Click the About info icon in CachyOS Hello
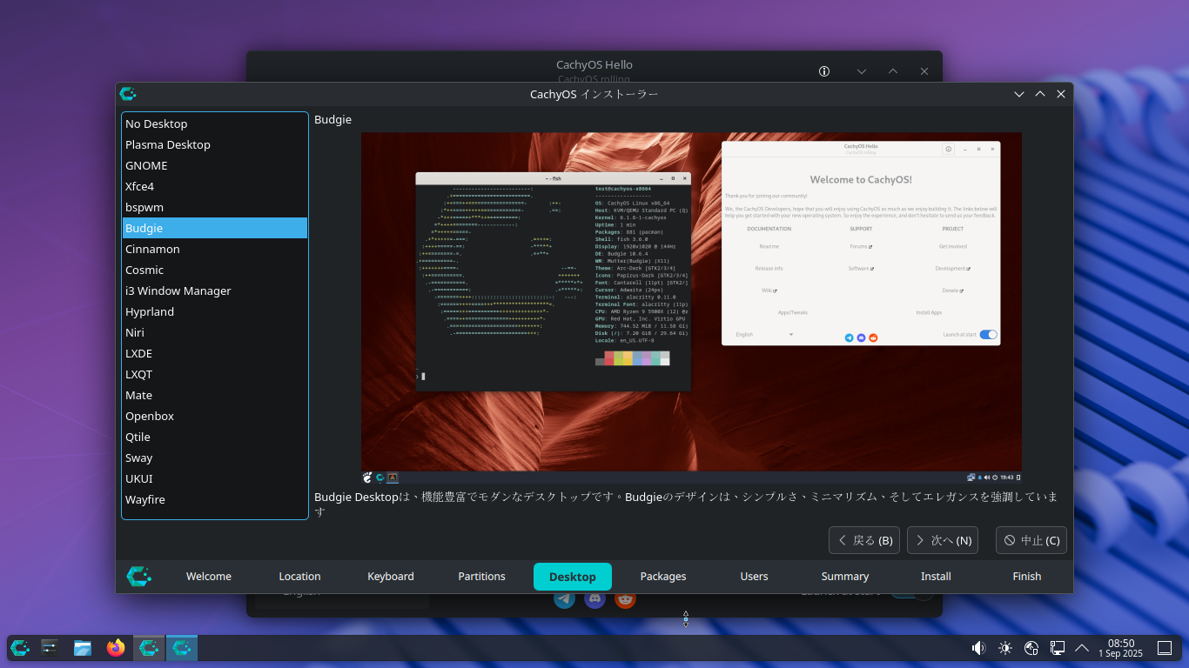Image resolution: width=1189 pixels, height=668 pixels. [x=824, y=71]
